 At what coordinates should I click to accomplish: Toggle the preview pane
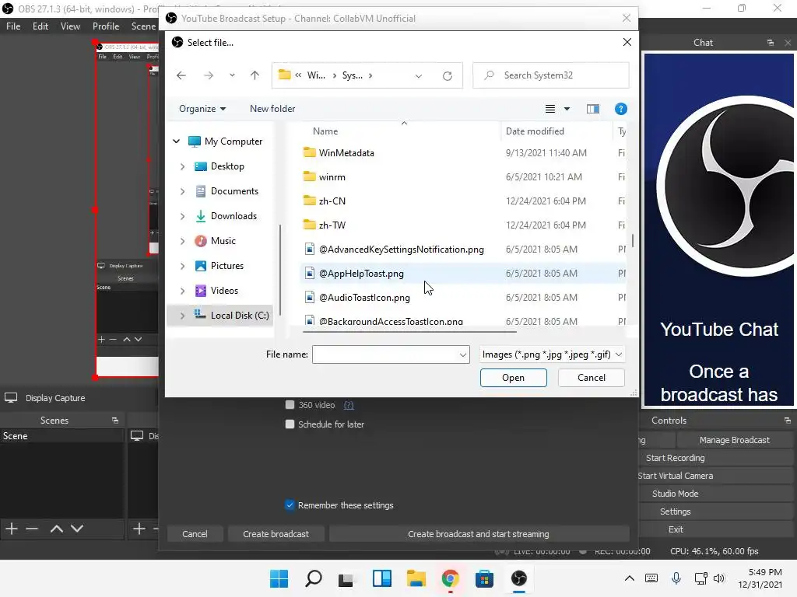[x=592, y=109]
